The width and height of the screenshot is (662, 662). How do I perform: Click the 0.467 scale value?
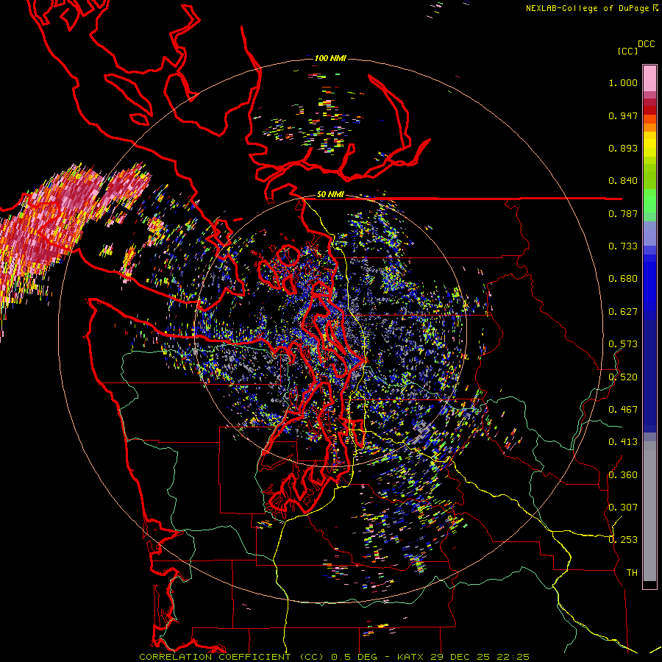click(623, 410)
